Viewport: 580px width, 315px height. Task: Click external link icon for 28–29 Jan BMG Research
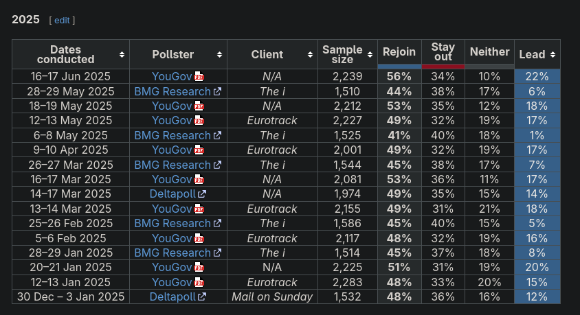pyautogui.click(x=217, y=253)
